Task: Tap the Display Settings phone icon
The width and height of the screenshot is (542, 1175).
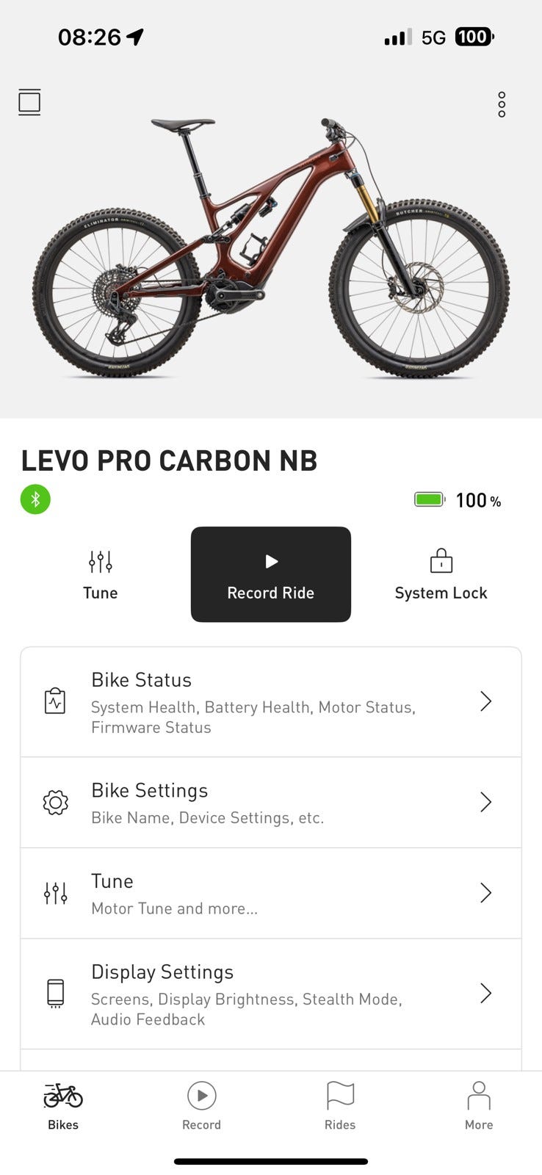Action: (55, 994)
